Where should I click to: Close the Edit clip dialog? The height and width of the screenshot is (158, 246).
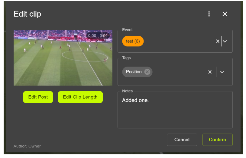click(225, 14)
